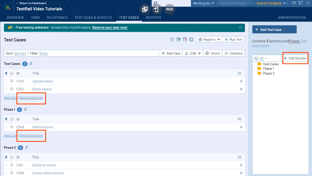Viewport: 312px width, 176px height.
Task: Click Add Subsection under Phase 1
Action: [x=31, y=135]
